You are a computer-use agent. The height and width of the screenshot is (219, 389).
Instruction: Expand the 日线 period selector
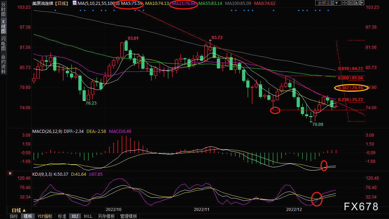coord(19,210)
